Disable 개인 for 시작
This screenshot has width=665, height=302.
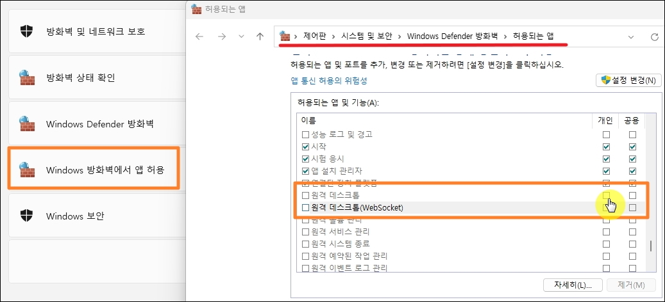point(607,147)
